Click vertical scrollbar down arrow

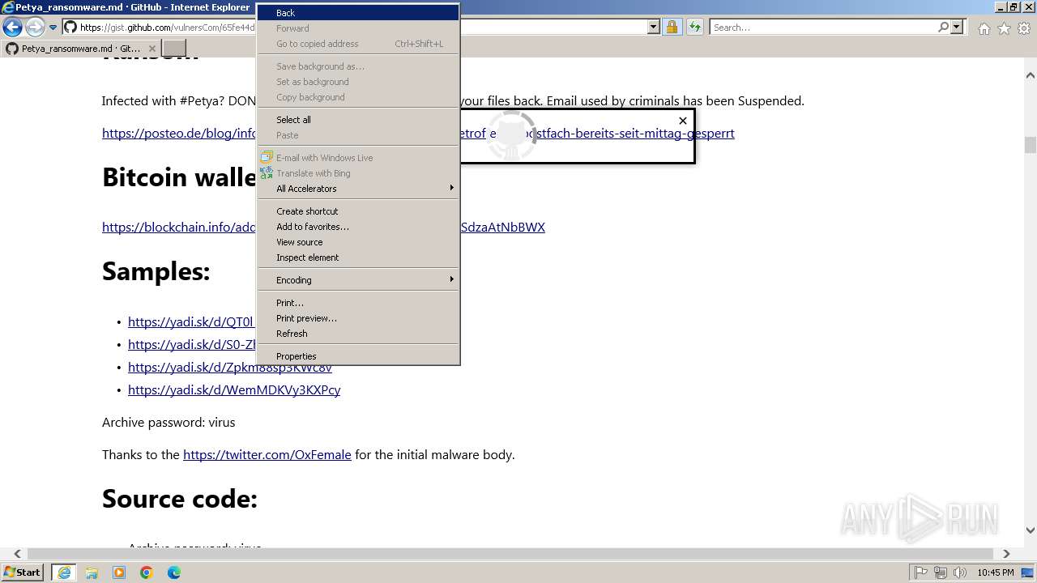tap(1031, 530)
